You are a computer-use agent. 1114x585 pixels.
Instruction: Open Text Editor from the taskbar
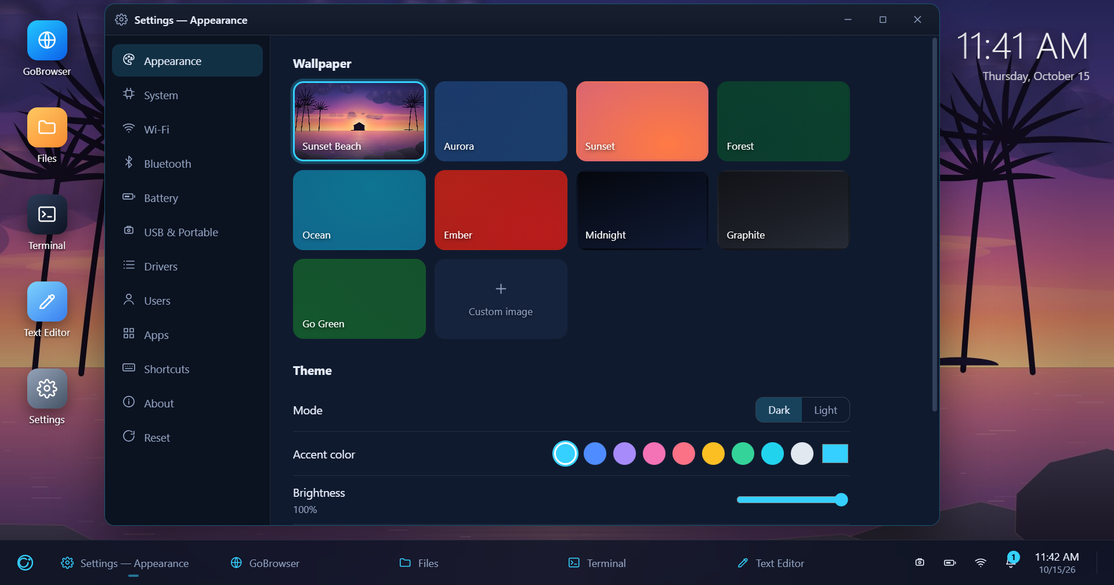point(771,563)
